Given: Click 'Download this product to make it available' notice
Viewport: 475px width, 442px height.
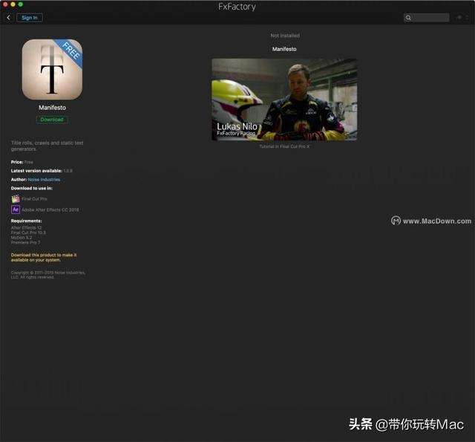Looking at the screenshot, I should click(44, 257).
